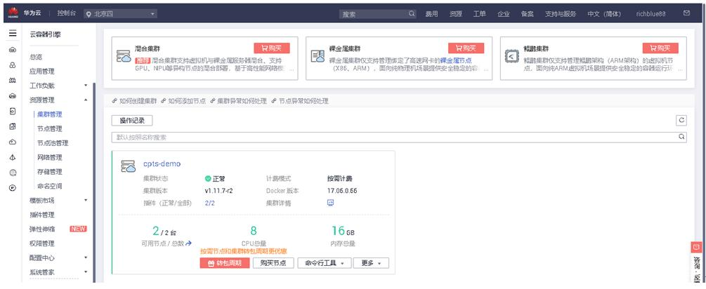
Task: Select 集群管理 in the sidebar
Action: 50,114
